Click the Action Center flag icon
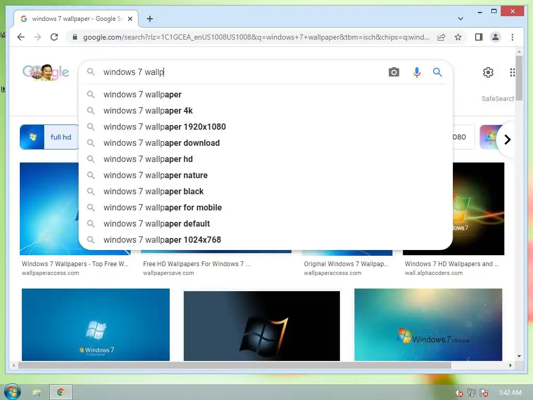The width and height of the screenshot is (533, 400). [x=484, y=393]
